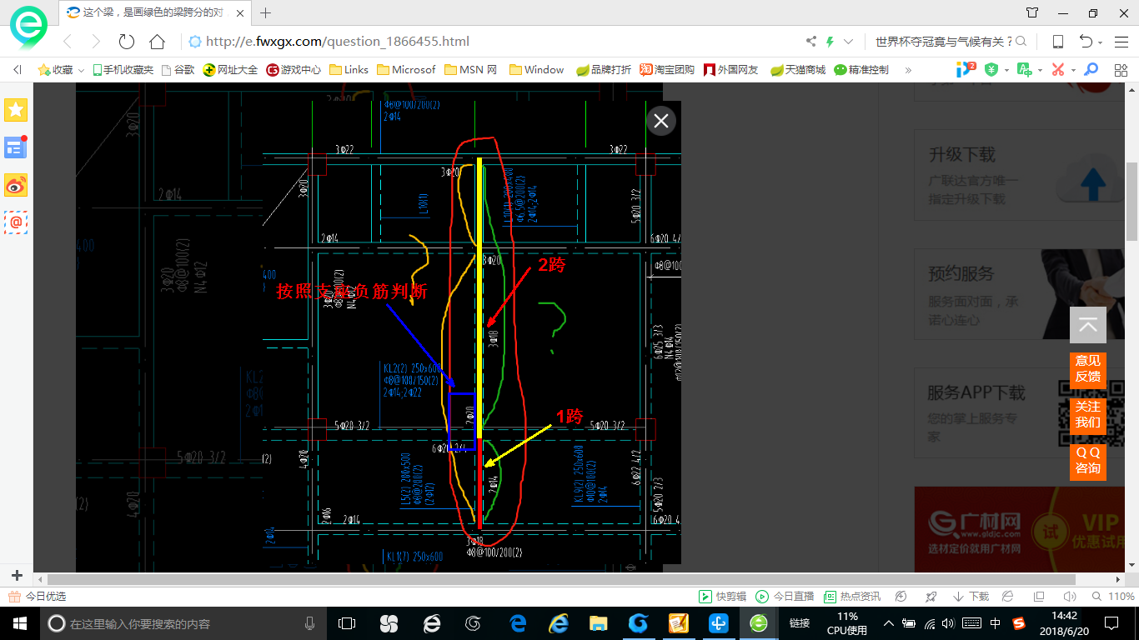
Task: Open the browser home page
Action: pos(157,42)
